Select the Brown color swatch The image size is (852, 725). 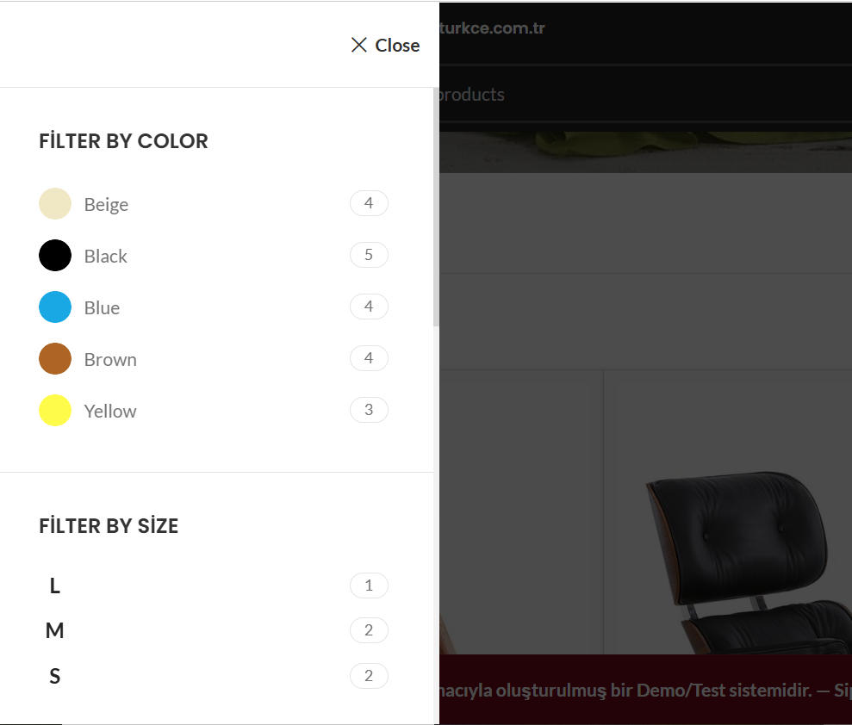[x=55, y=358]
